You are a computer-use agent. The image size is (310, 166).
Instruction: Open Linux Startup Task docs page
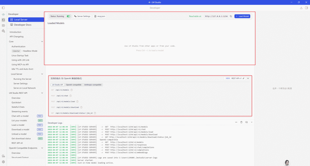pyautogui.click(x=20, y=56)
